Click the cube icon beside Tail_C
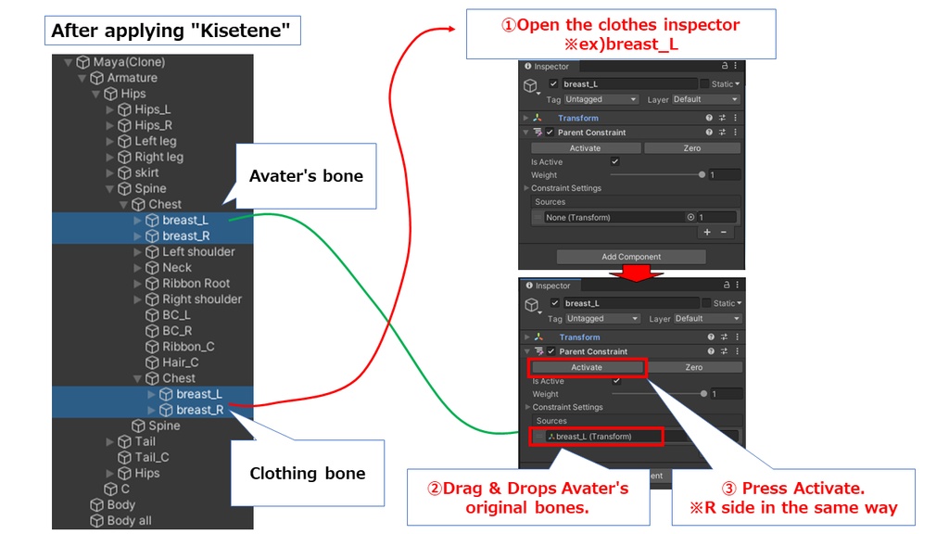Screen dimensions: 949x534 point(125,457)
